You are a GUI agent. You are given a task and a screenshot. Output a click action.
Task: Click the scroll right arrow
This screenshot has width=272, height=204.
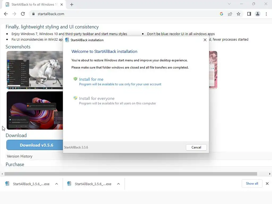270,174
